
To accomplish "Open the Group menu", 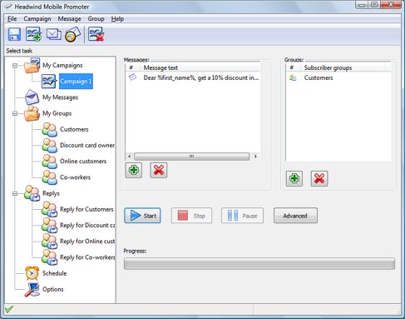I will 96,19.
